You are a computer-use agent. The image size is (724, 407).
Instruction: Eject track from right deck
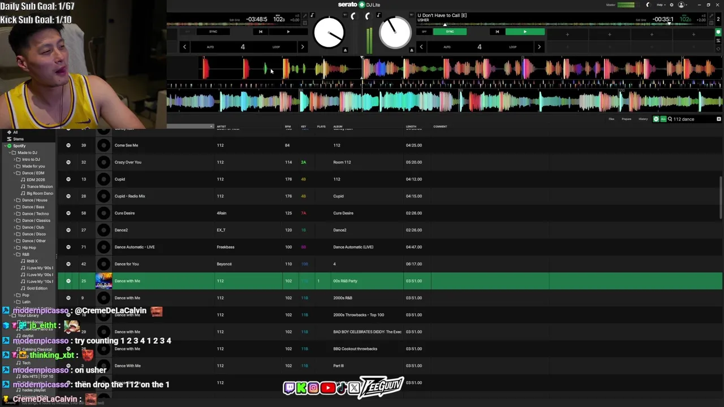point(411,50)
